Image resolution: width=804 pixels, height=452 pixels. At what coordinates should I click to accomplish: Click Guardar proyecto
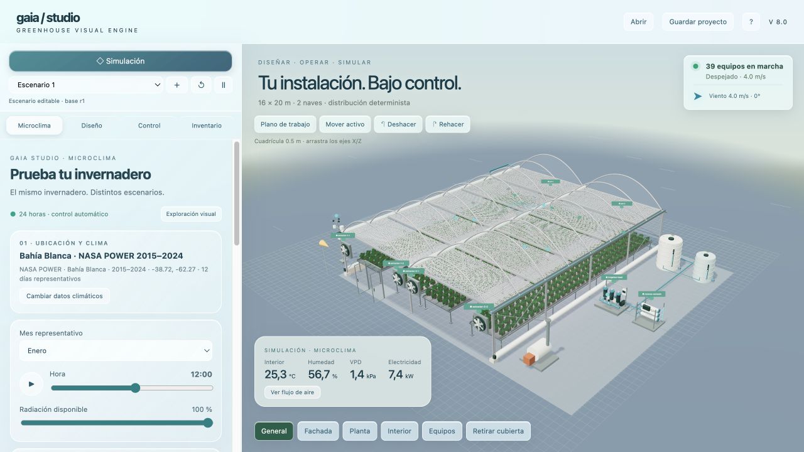click(x=698, y=21)
